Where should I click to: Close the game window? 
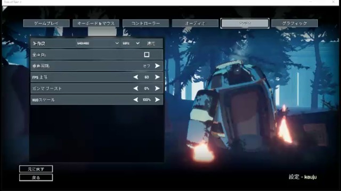[x=334, y=2]
